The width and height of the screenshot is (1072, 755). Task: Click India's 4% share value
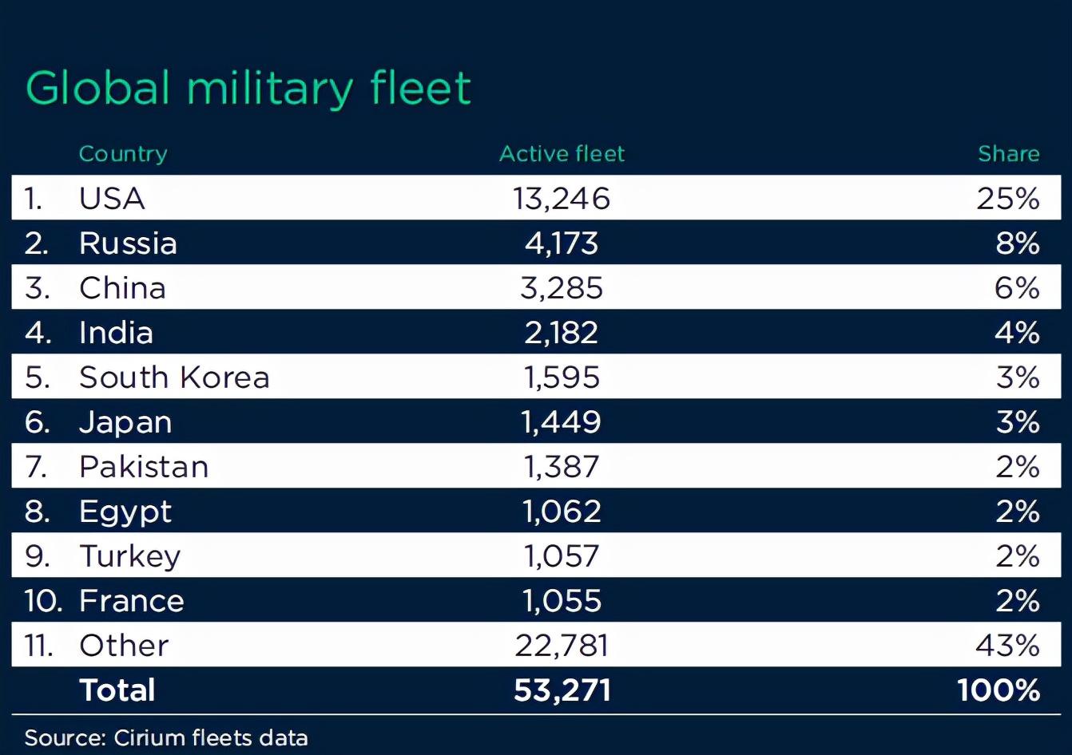coord(1017,332)
